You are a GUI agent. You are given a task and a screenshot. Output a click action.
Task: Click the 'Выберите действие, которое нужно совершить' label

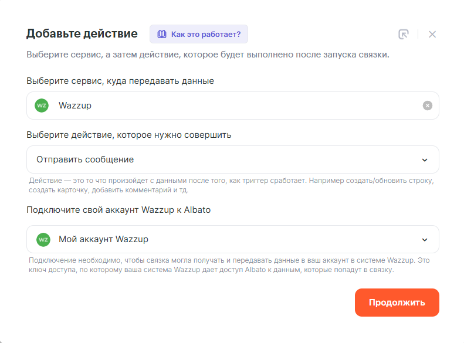129,135
